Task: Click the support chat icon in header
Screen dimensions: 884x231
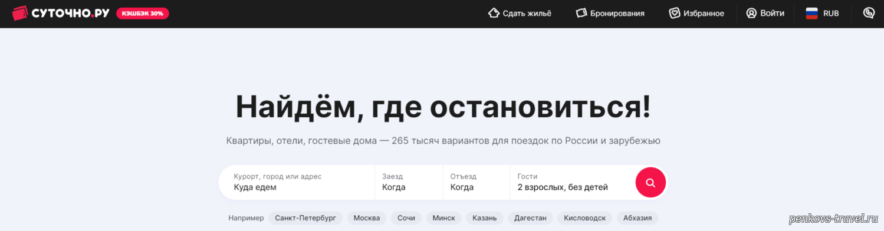Action: point(869,13)
